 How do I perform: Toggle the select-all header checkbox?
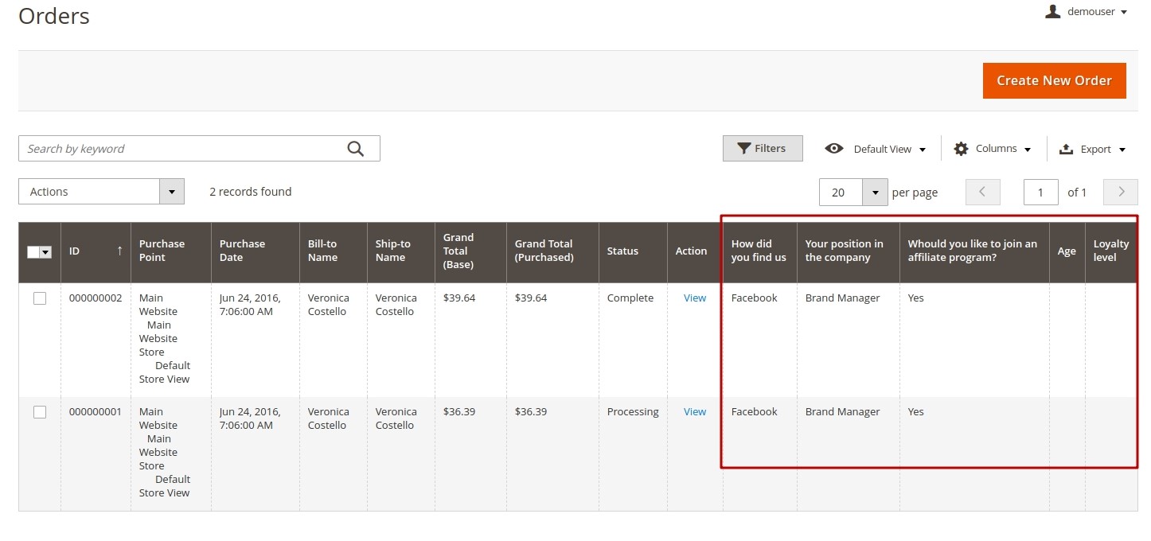pos(34,251)
